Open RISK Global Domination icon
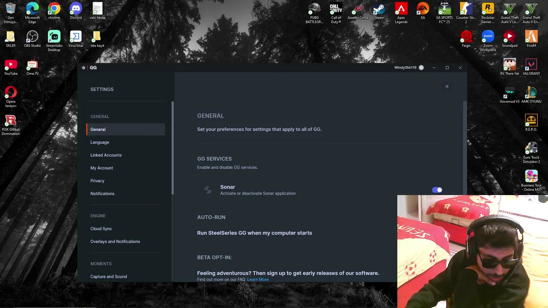The image size is (548, 308). (x=11, y=125)
